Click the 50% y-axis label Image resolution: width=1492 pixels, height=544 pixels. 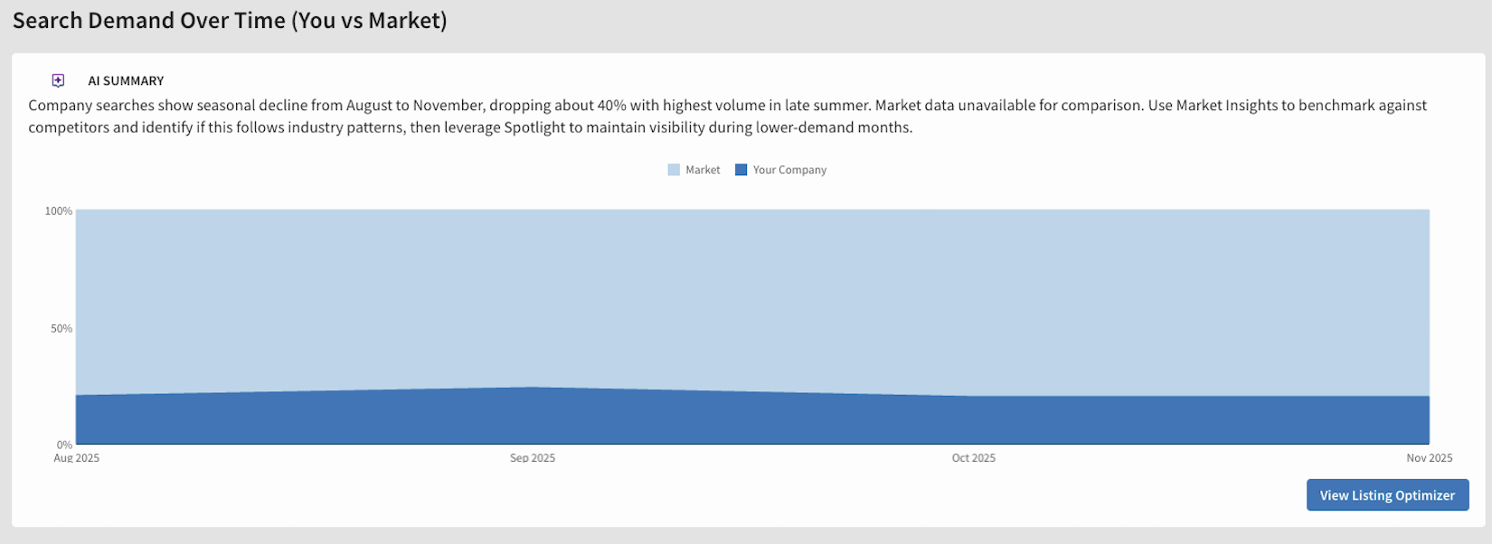point(61,329)
